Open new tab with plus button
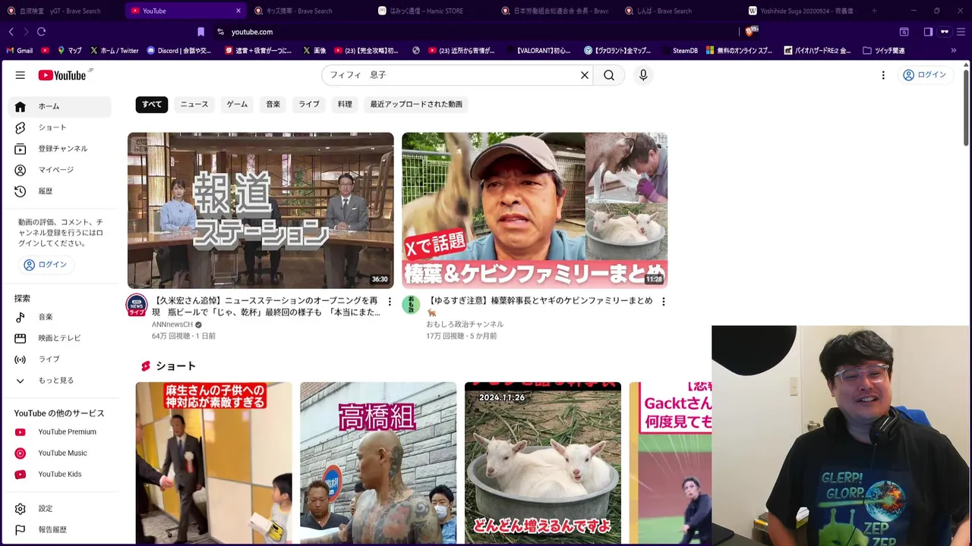 tap(874, 11)
